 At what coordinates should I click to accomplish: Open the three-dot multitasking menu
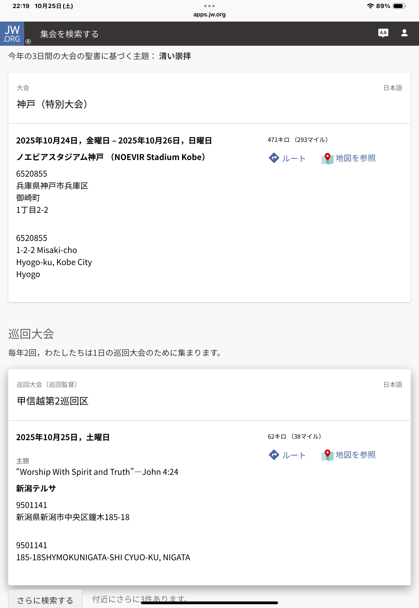coord(209,6)
